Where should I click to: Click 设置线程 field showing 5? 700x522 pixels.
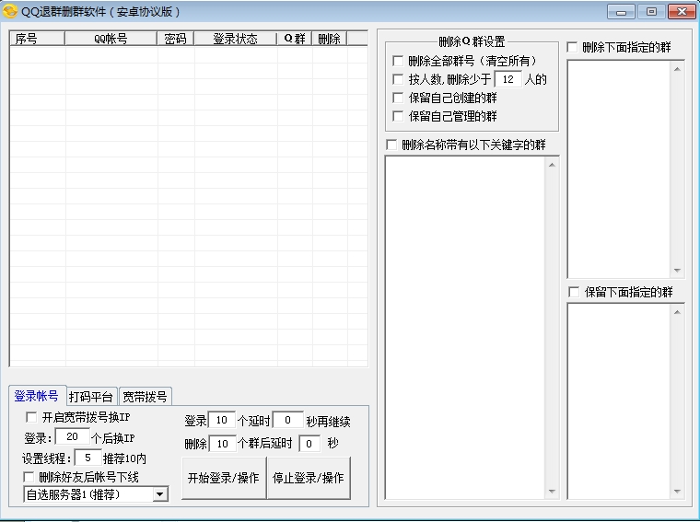pos(87,458)
